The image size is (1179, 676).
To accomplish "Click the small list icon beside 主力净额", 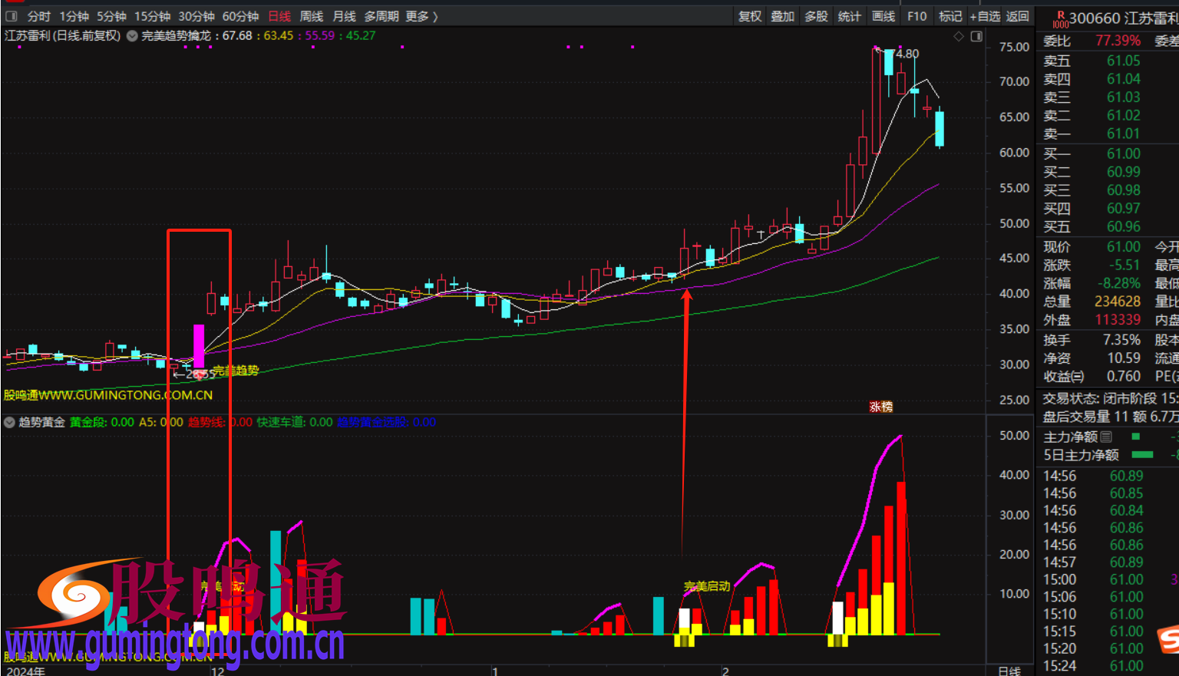I will [1106, 437].
